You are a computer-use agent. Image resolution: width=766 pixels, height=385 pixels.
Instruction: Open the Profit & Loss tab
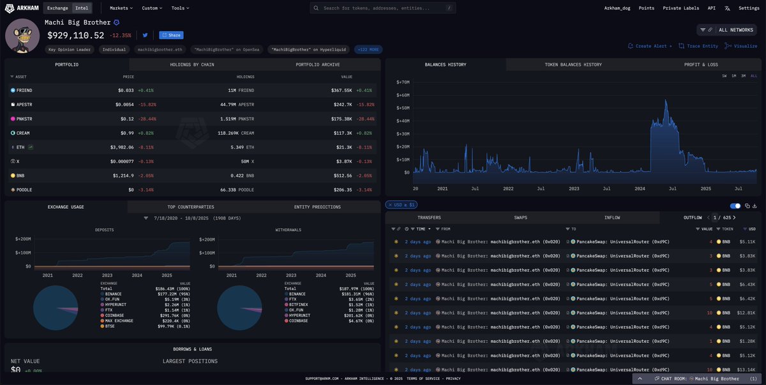click(700, 64)
